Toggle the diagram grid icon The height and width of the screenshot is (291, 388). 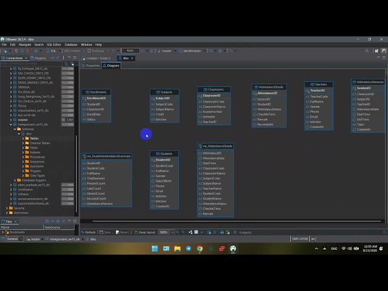196,232
